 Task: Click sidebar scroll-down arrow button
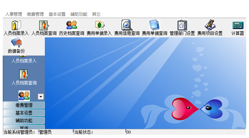coord(41,97)
